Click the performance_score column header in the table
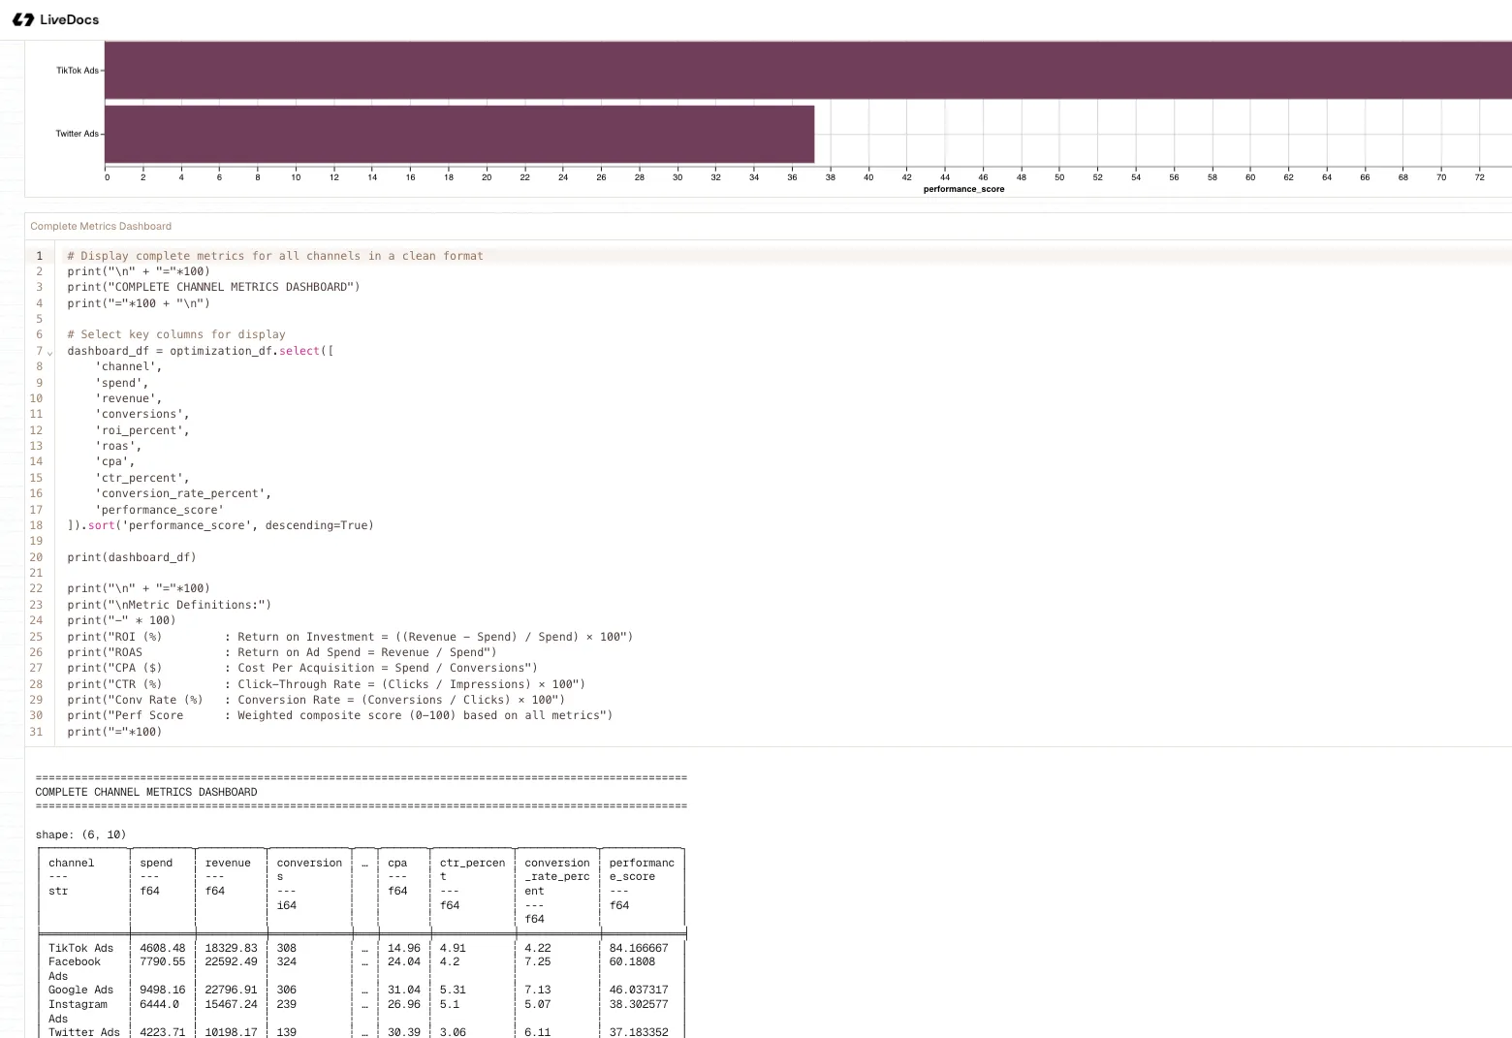 641,869
